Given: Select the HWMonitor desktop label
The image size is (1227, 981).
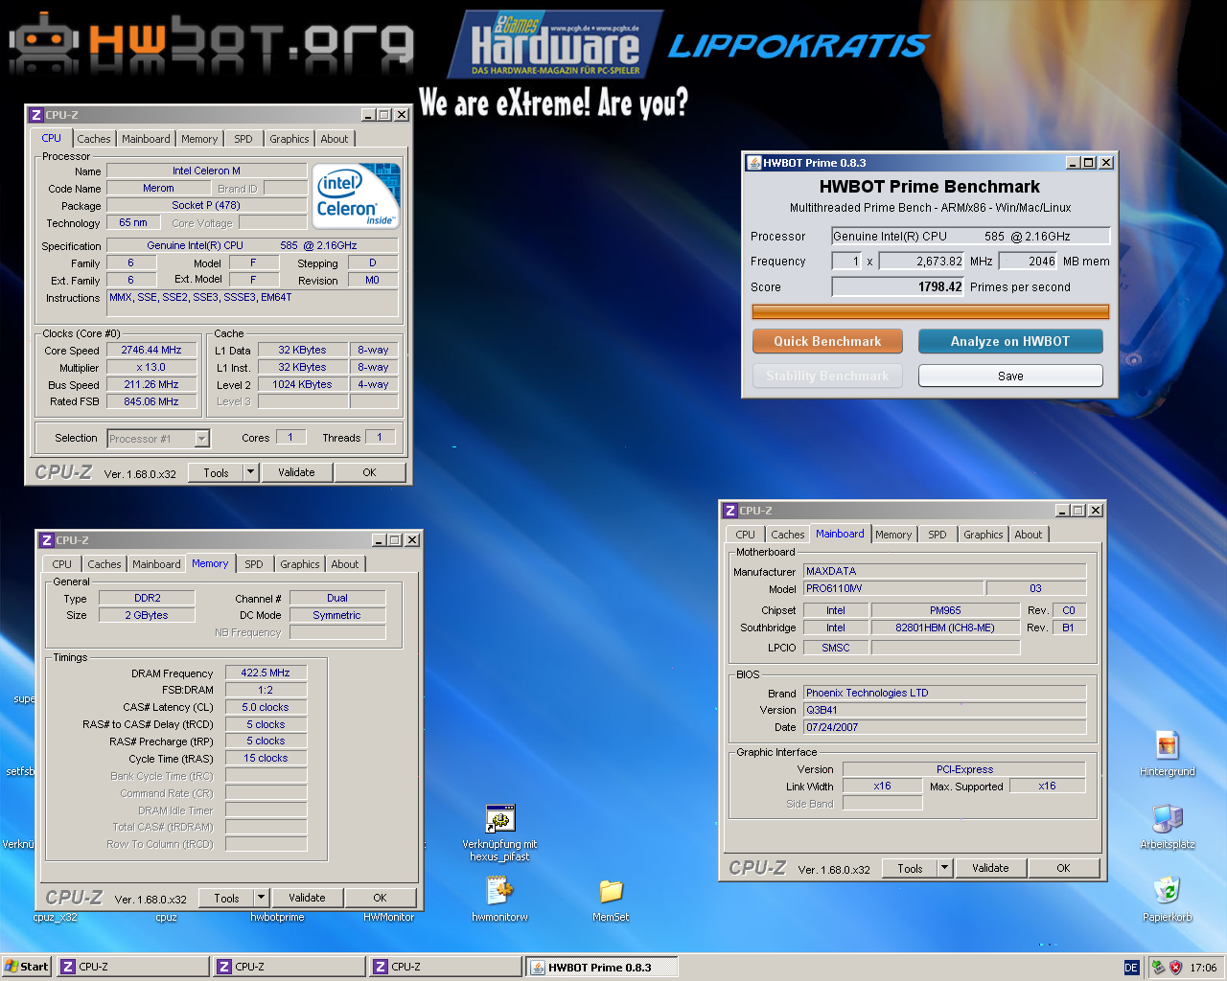Looking at the screenshot, I should click(388, 917).
